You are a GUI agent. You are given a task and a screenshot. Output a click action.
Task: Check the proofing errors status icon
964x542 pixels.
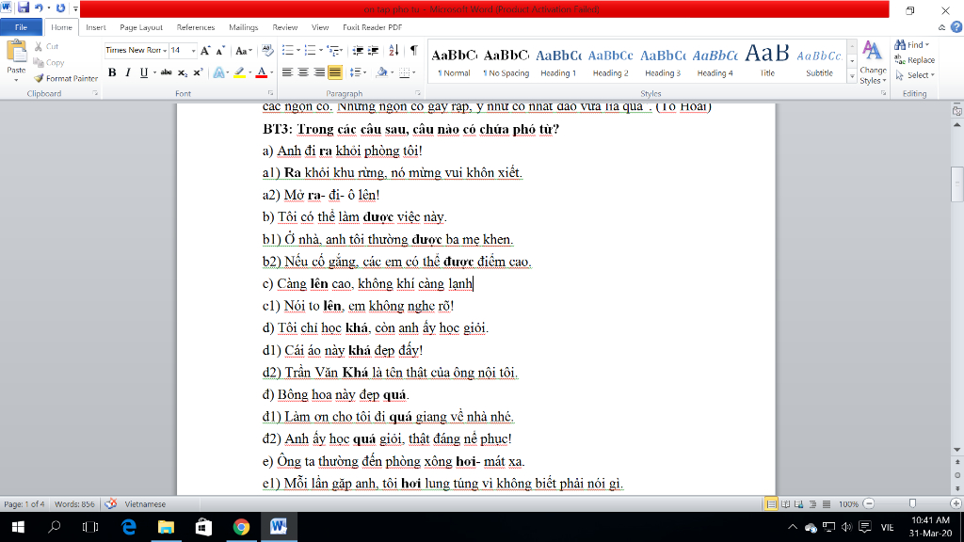click(x=111, y=504)
